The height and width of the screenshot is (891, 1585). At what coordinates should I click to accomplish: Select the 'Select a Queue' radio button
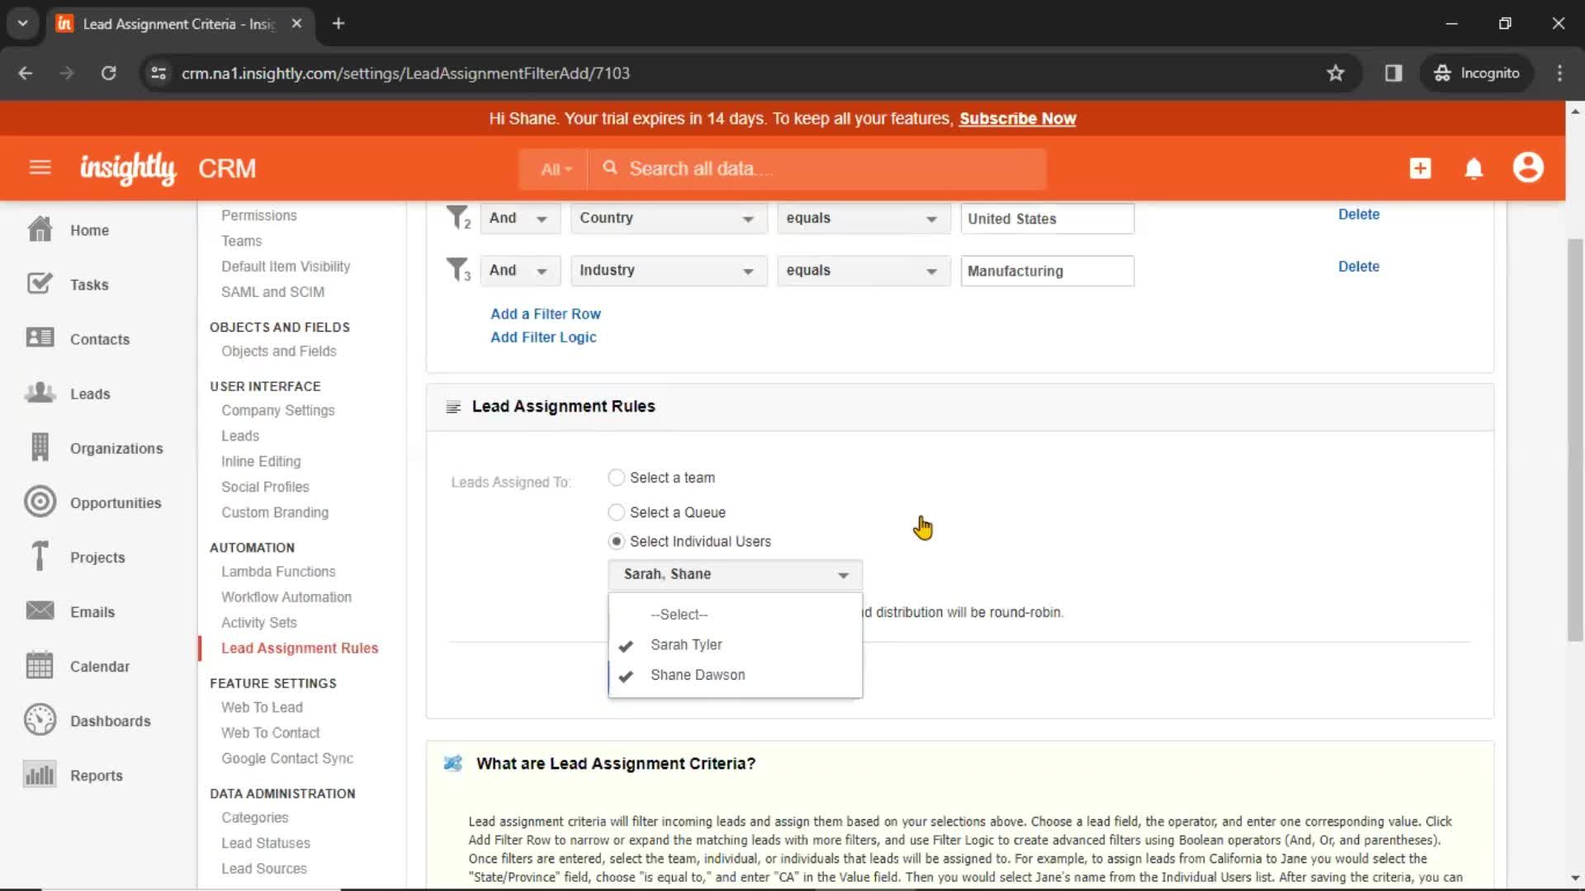pos(616,511)
